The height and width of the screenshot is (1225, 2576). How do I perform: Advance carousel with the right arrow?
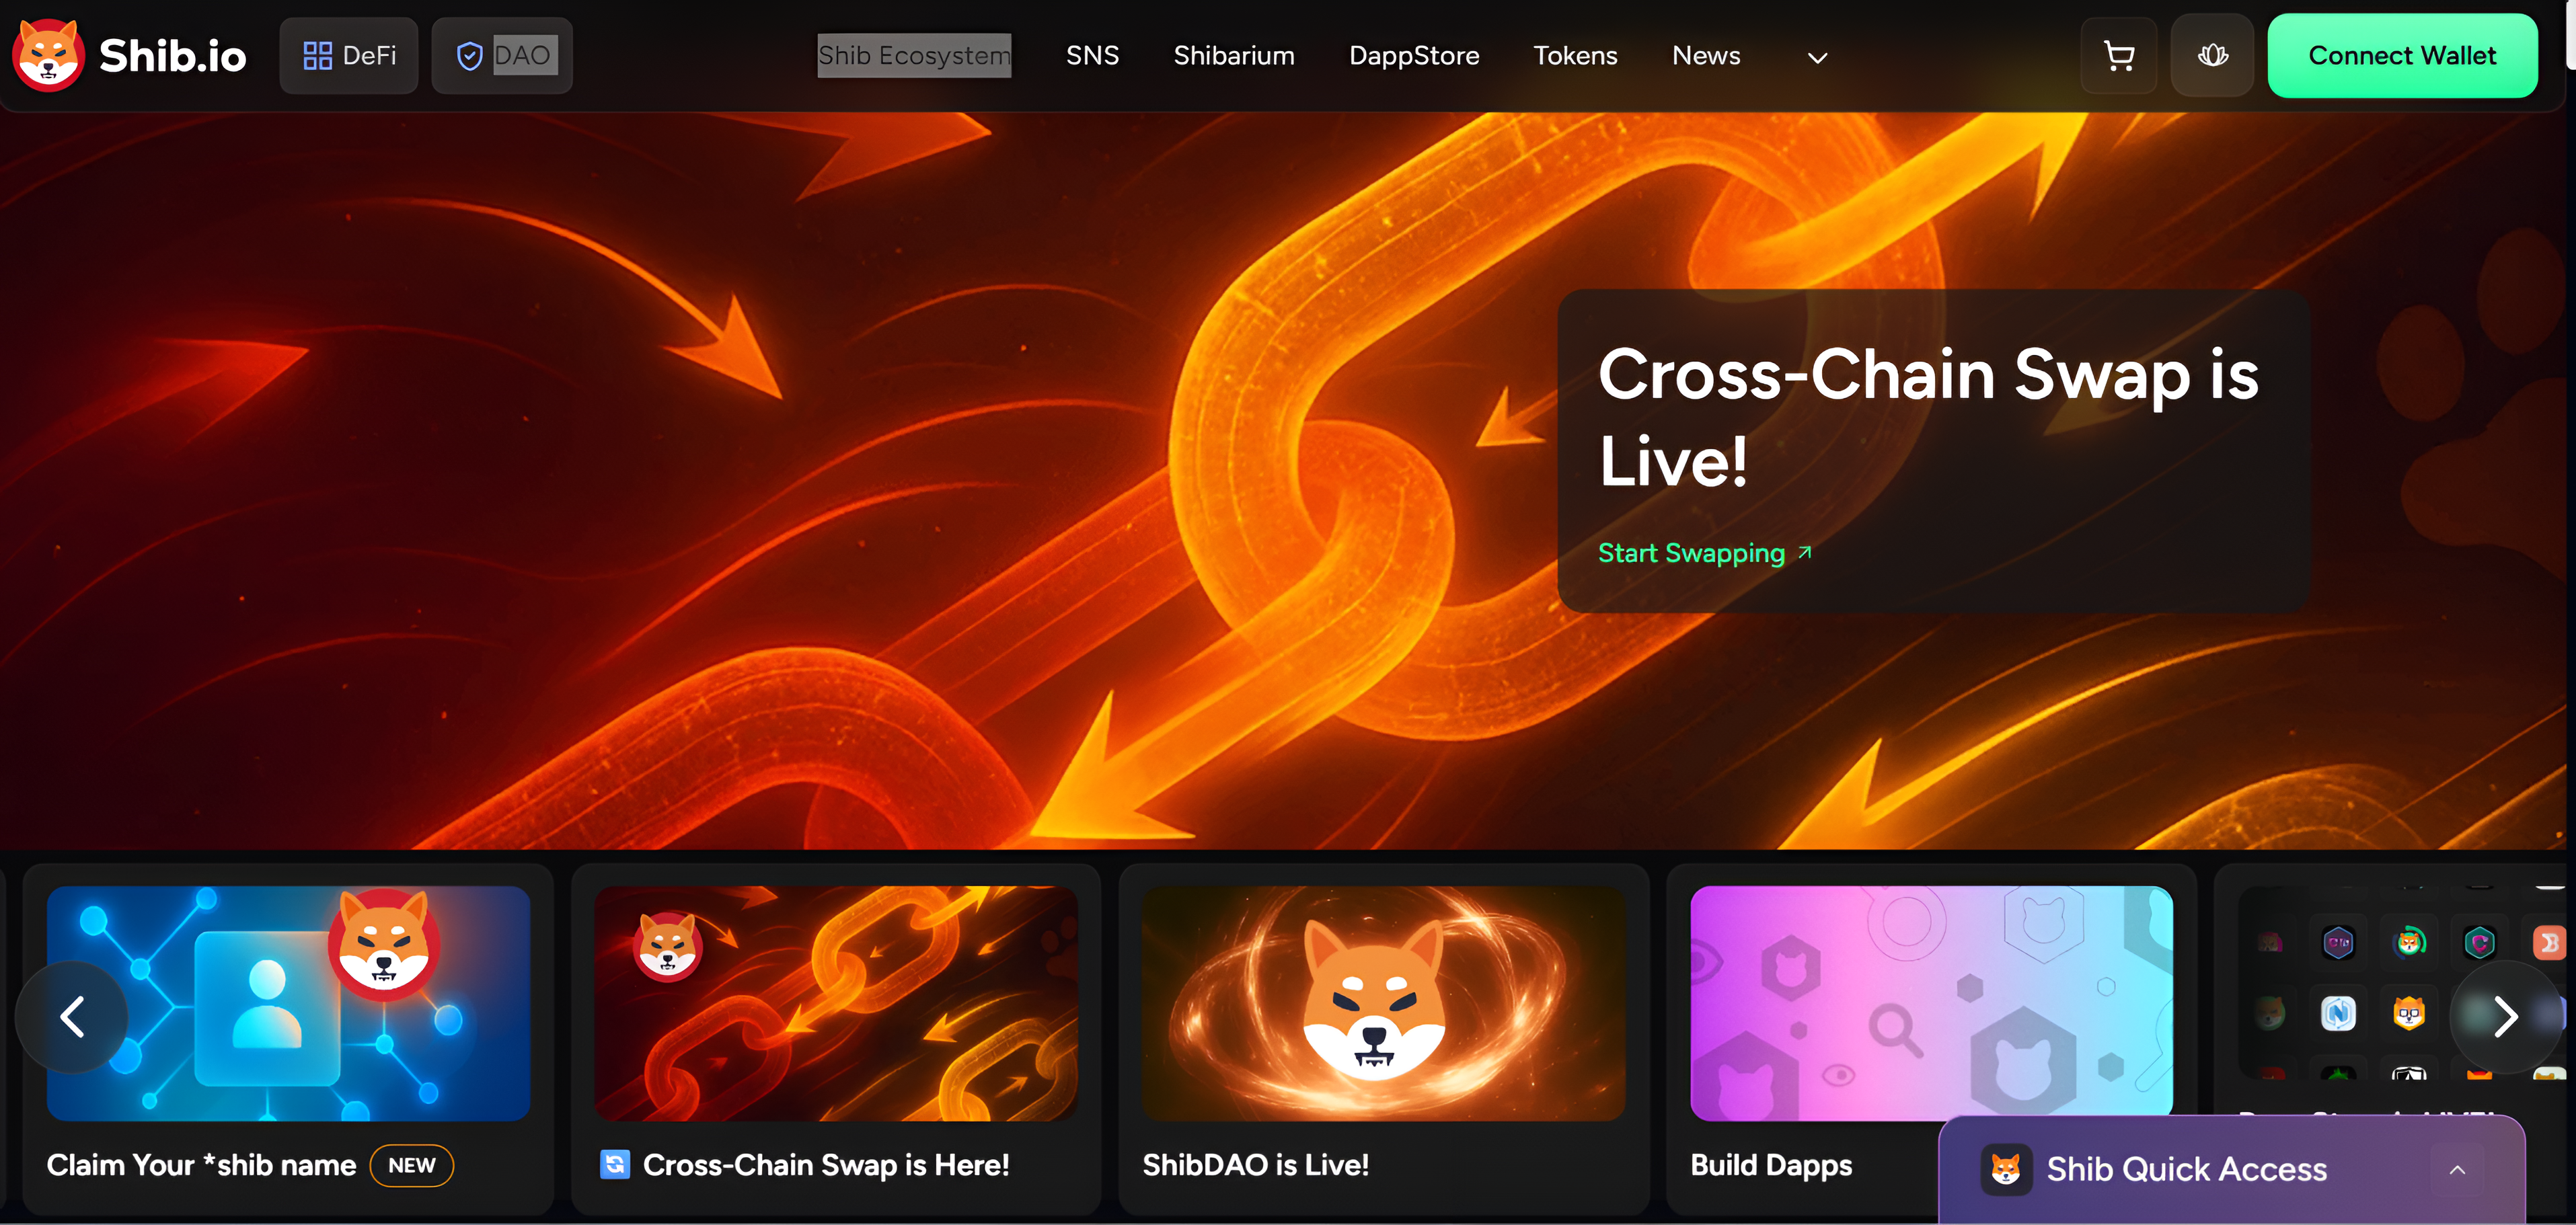(2504, 1017)
